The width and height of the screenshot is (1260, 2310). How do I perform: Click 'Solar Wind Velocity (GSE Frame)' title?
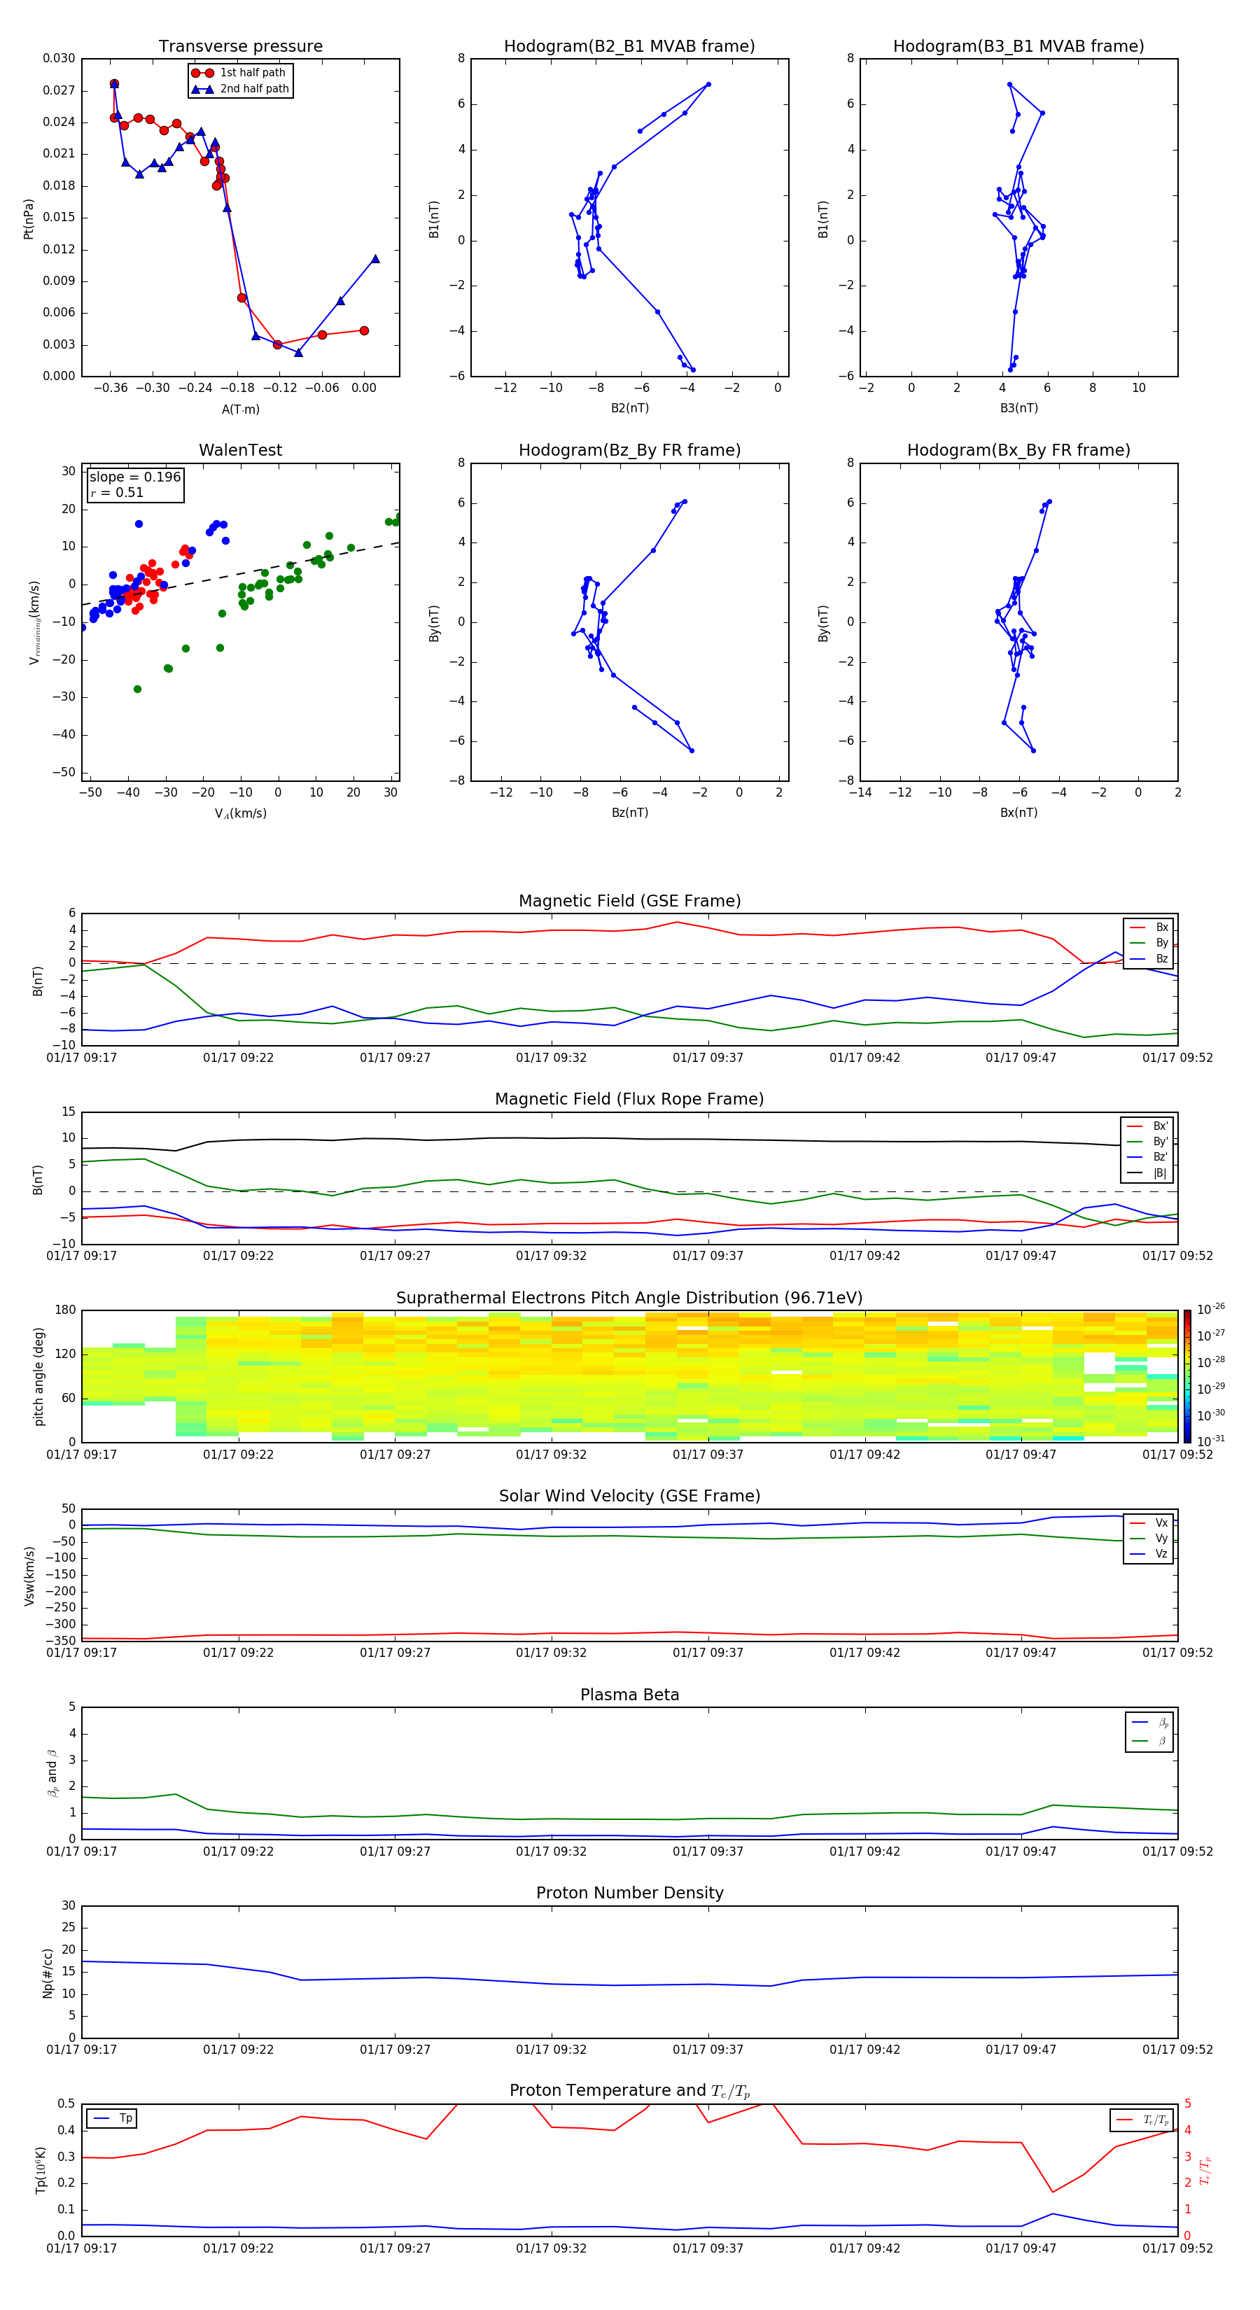pyautogui.click(x=629, y=1496)
